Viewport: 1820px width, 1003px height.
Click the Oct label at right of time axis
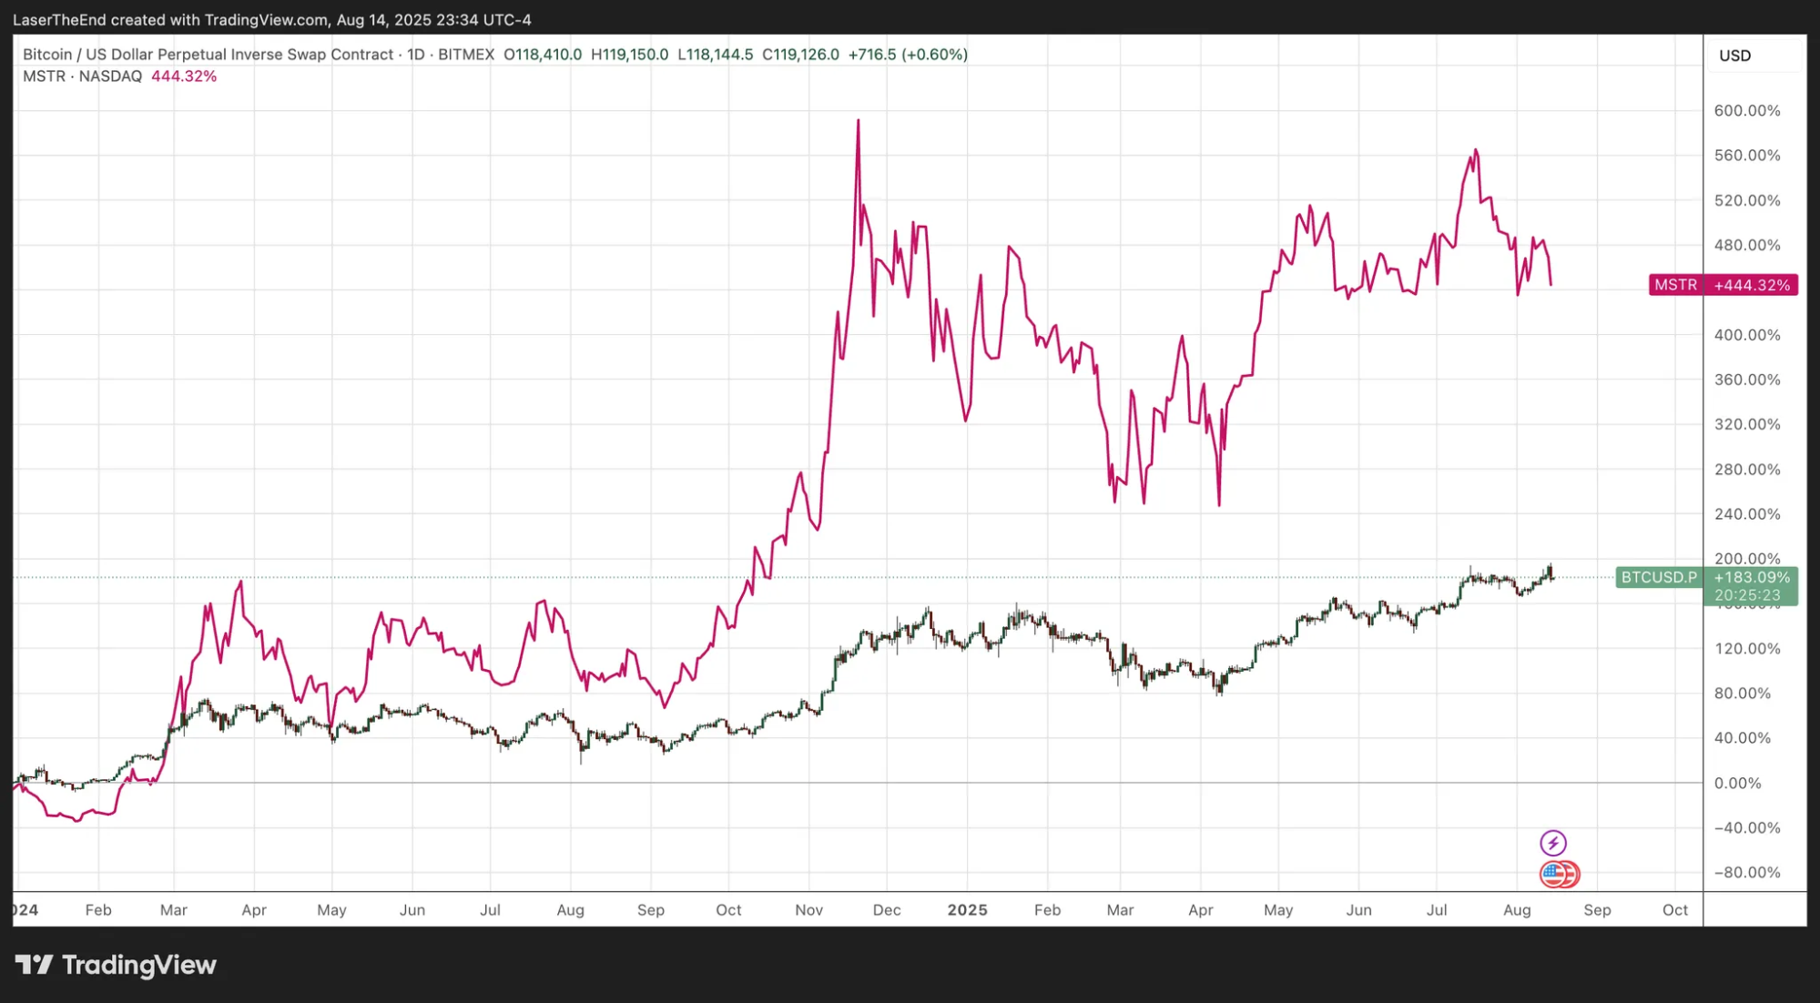click(1674, 910)
